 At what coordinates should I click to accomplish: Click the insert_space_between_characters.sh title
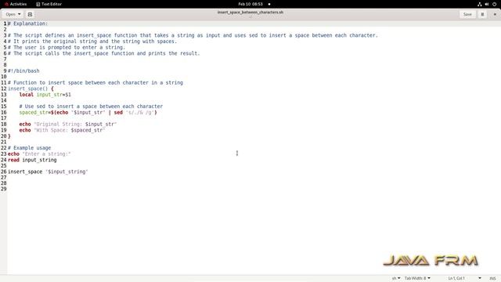(x=250, y=13)
